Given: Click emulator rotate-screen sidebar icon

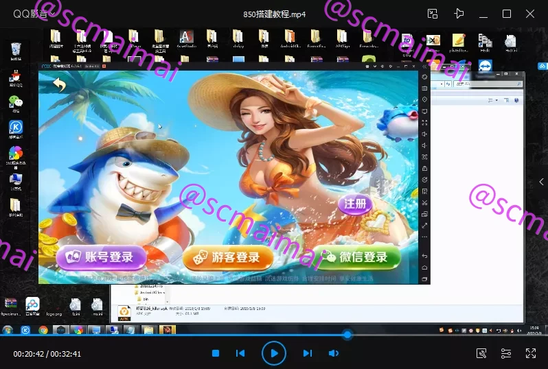Looking at the screenshot, I should coord(424,77).
